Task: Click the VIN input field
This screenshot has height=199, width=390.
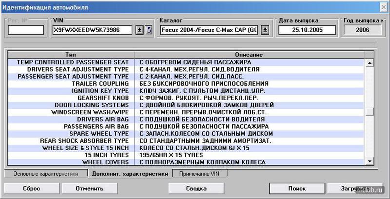Action: click(92, 30)
